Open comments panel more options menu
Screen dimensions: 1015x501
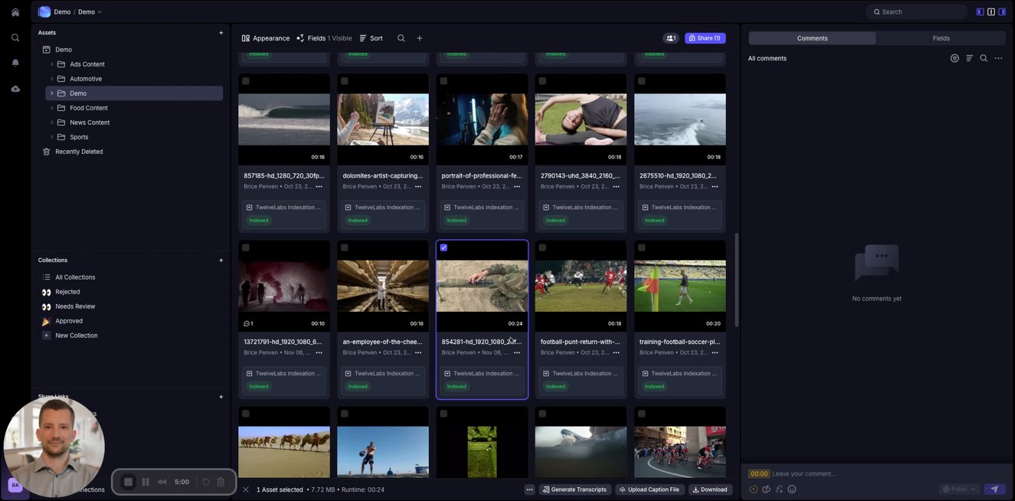(x=998, y=58)
